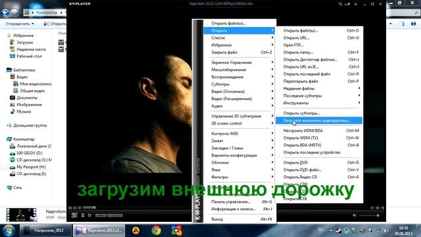
Task: Click the Explorer 'Открыть' toolbar button
Action: click(55, 24)
